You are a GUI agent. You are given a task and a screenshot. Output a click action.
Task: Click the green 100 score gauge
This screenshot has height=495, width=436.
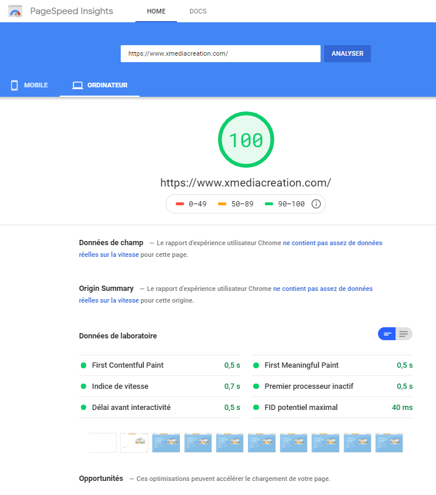point(246,140)
